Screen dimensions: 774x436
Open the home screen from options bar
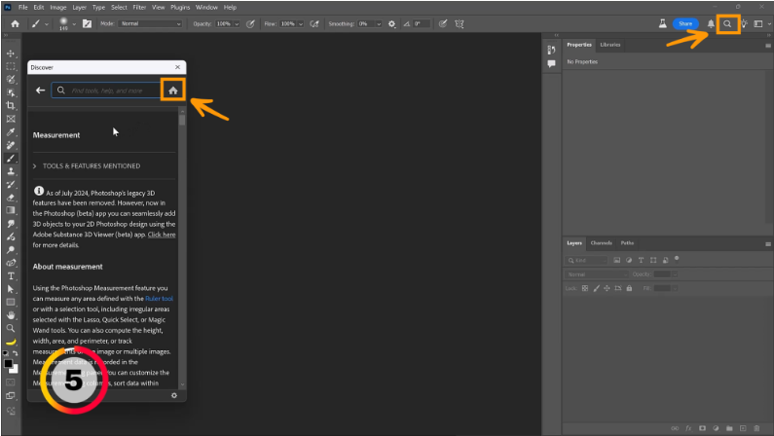point(16,23)
